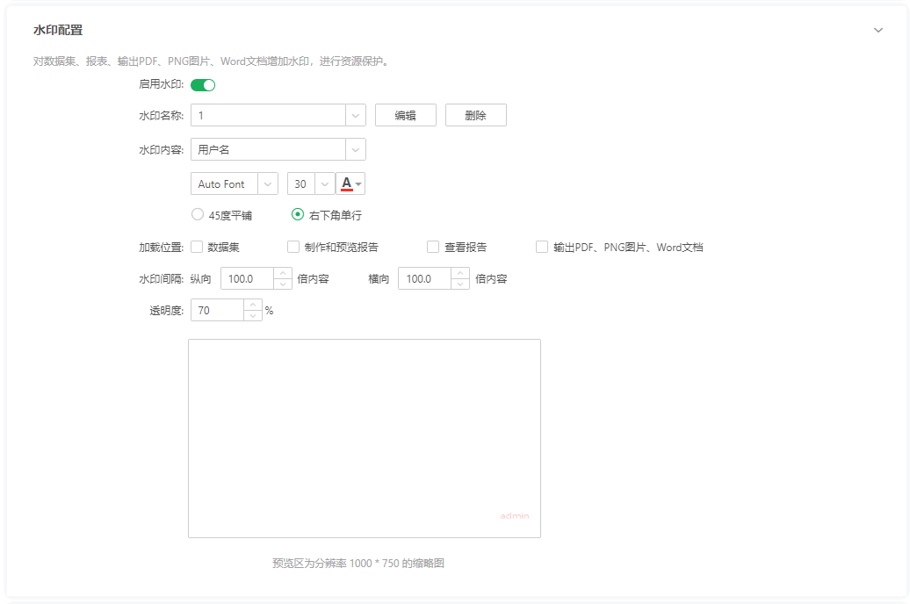Click the 编辑 button
This screenshot has height=604, width=910.
point(406,116)
